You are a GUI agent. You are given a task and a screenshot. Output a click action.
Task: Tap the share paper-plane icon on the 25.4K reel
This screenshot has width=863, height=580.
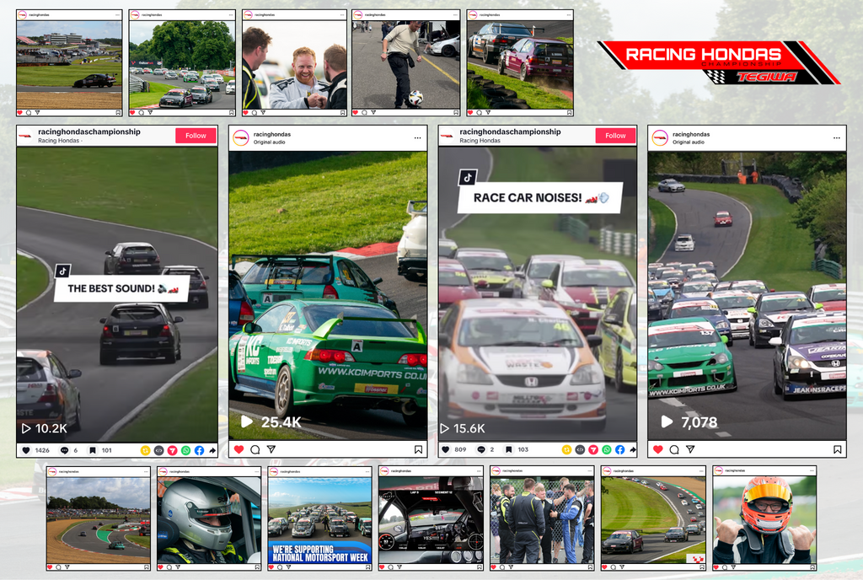click(x=271, y=450)
